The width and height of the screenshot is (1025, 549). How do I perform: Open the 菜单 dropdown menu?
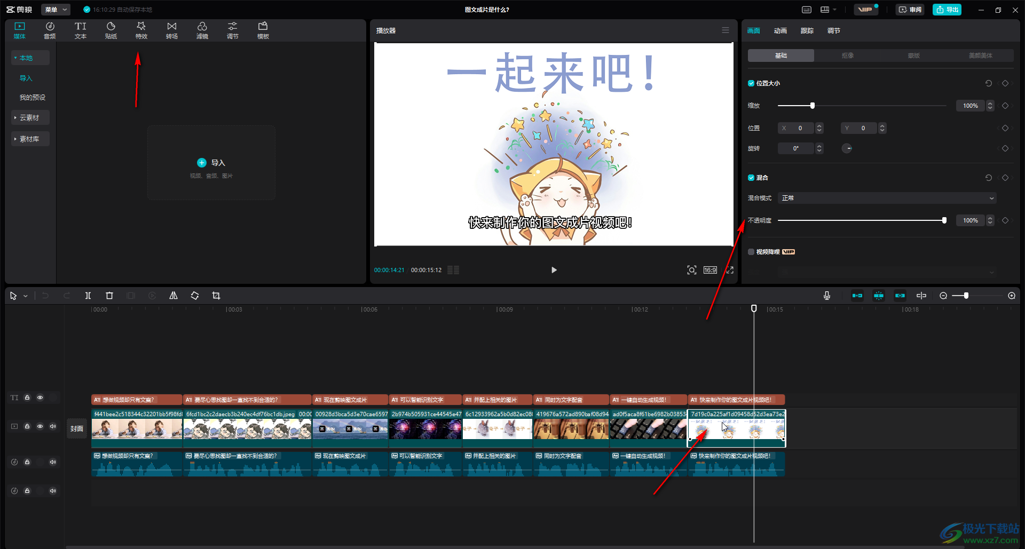[x=56, y=10]
